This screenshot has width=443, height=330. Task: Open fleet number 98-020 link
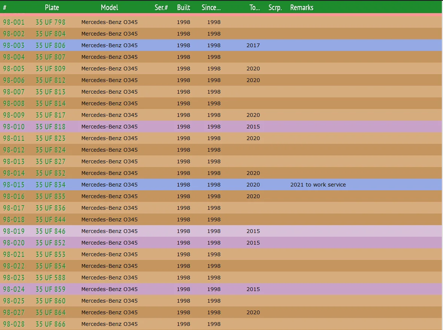(x=14, y=243)
